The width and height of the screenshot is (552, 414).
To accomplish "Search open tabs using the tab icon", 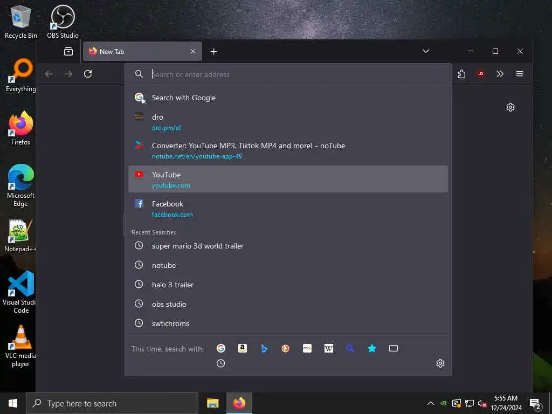I will 393,348.
